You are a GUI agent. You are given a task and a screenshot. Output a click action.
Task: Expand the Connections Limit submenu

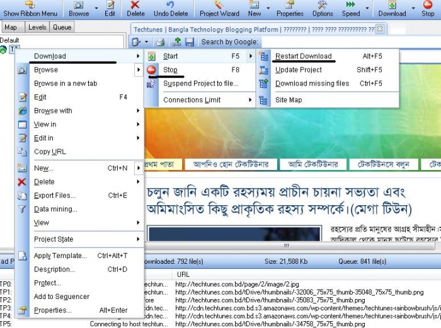tap(250, 99)
